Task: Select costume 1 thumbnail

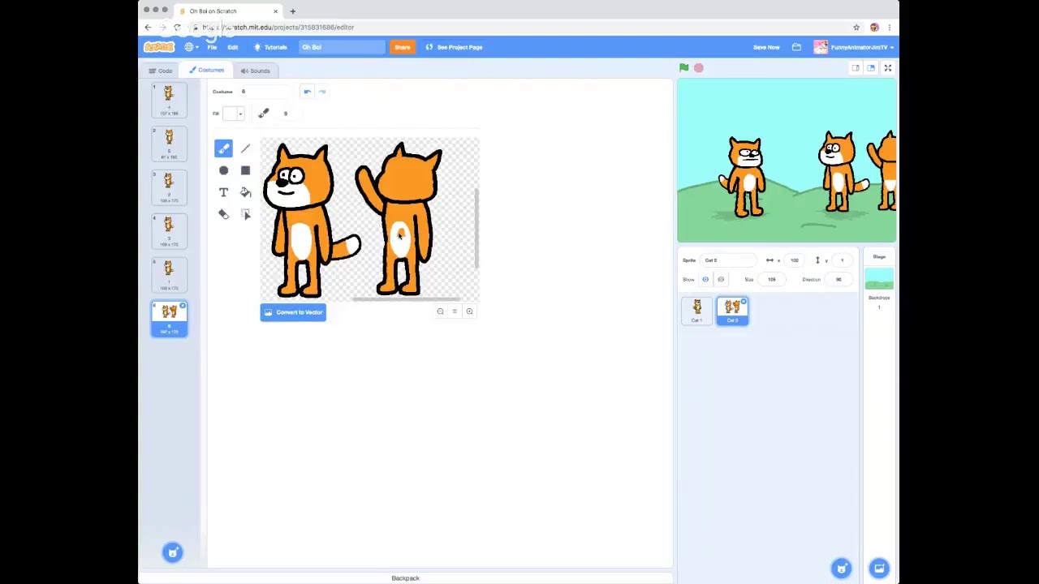Action: (169, 101)
